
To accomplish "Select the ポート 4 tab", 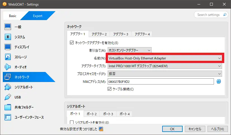I will click(x=124, y=114).
